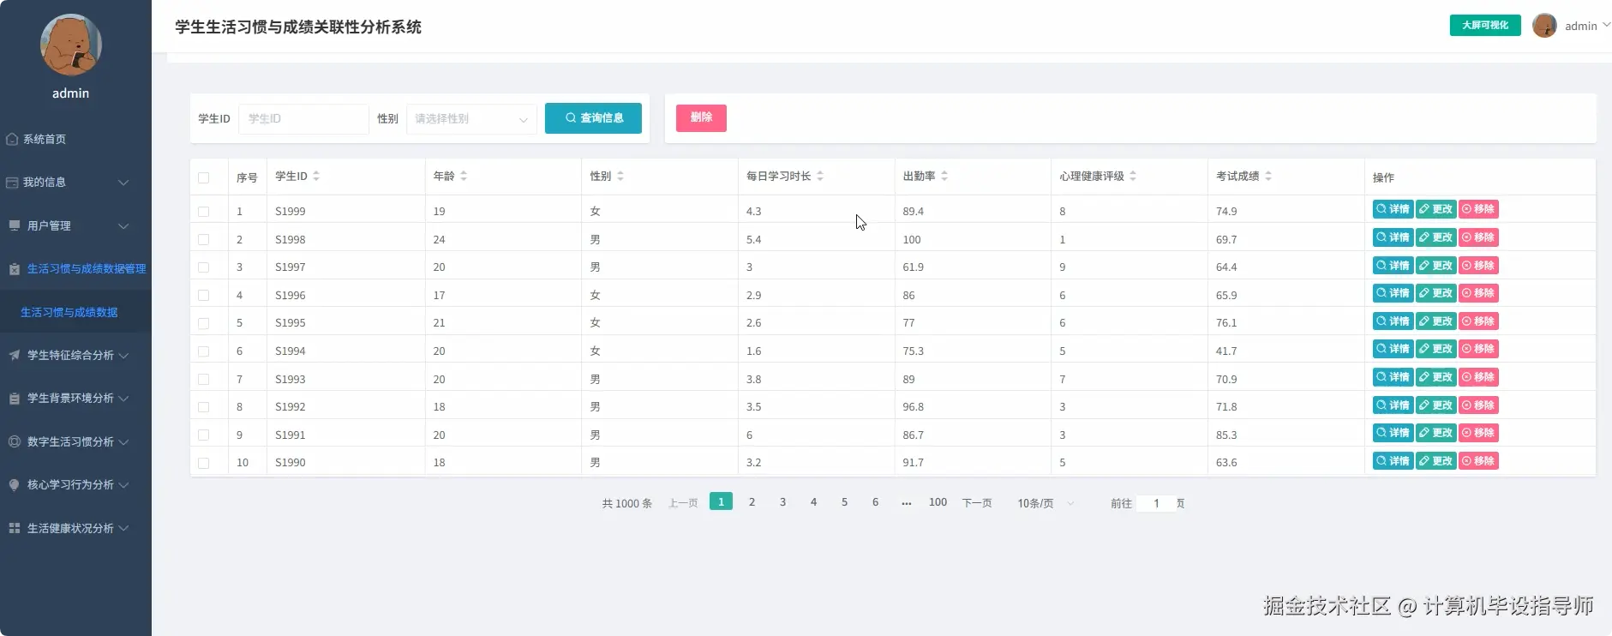1612x636 pixels.
Task: Expand 核心学习行为分析 menu chevron
Action: pyautogui.click(x=123, y=485)
